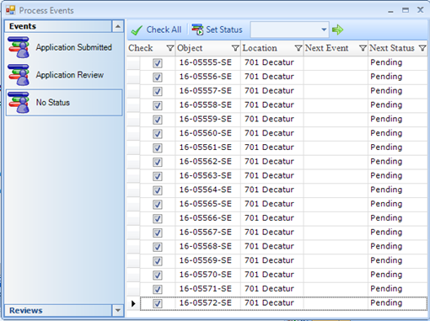430x321 pixels.
Task: Click Pending status for 16-05566-SE
Action: pos(386,218)
